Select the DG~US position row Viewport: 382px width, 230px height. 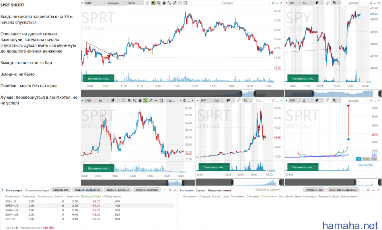(90, 219)
